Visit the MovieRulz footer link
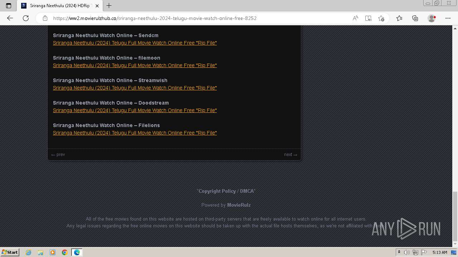 point(239,205)
